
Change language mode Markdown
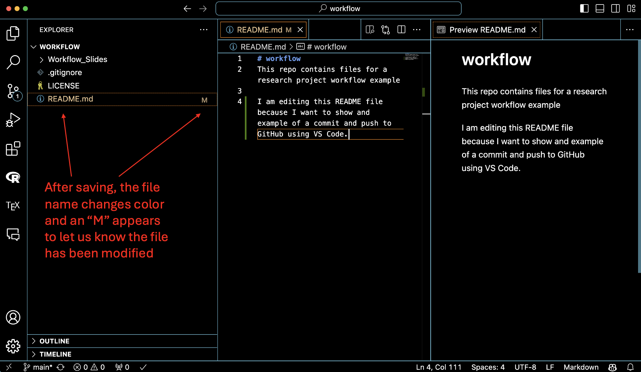pyautogui.click(x=581, y=367)
